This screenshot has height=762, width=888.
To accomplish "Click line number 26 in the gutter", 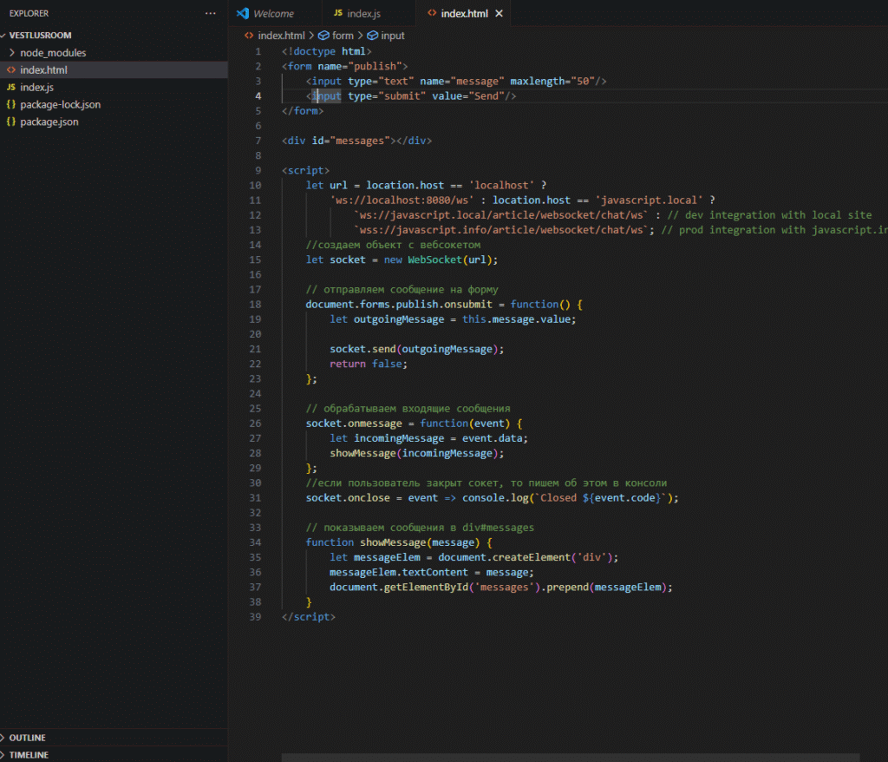I will (255, 424).
